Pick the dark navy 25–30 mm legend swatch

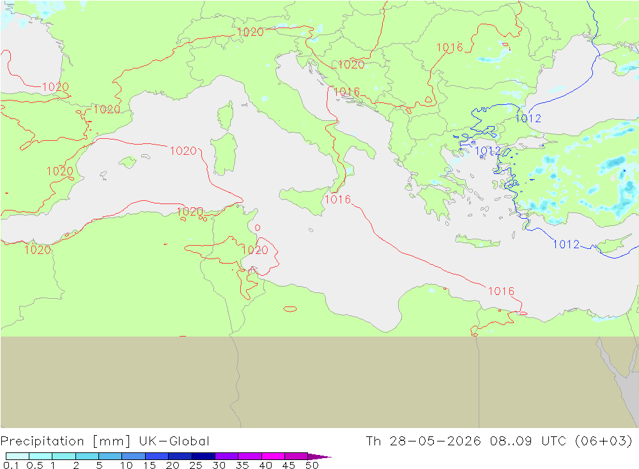(203, 456)
